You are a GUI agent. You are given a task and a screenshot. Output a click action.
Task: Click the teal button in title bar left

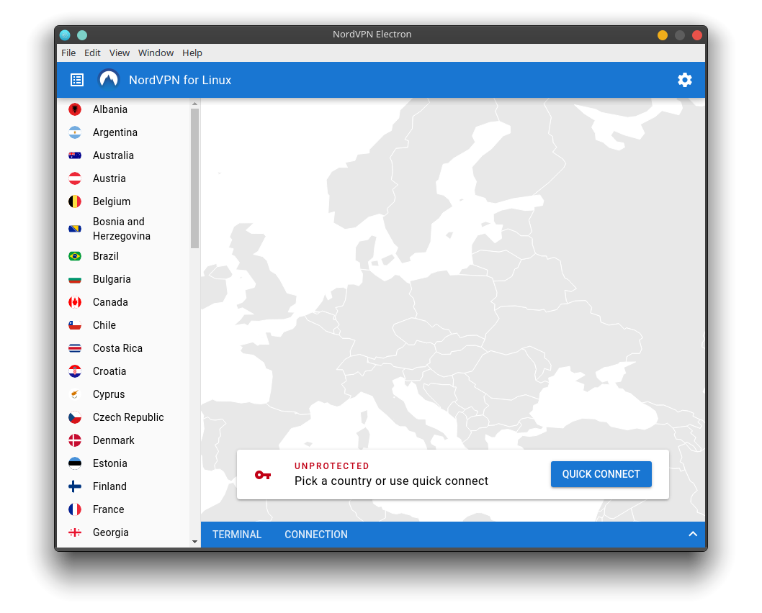[82, 35]
